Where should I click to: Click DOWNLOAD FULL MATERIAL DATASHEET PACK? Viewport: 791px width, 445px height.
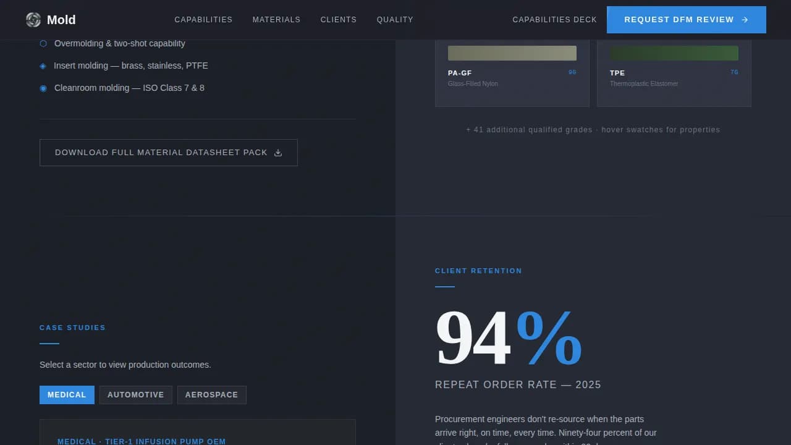pos(169,152)
